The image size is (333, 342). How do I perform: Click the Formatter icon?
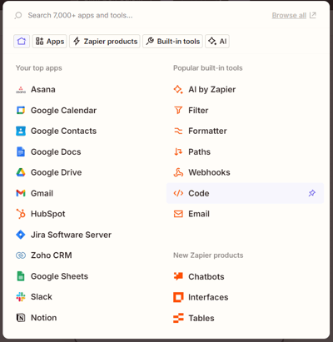(x=178, y=131)
